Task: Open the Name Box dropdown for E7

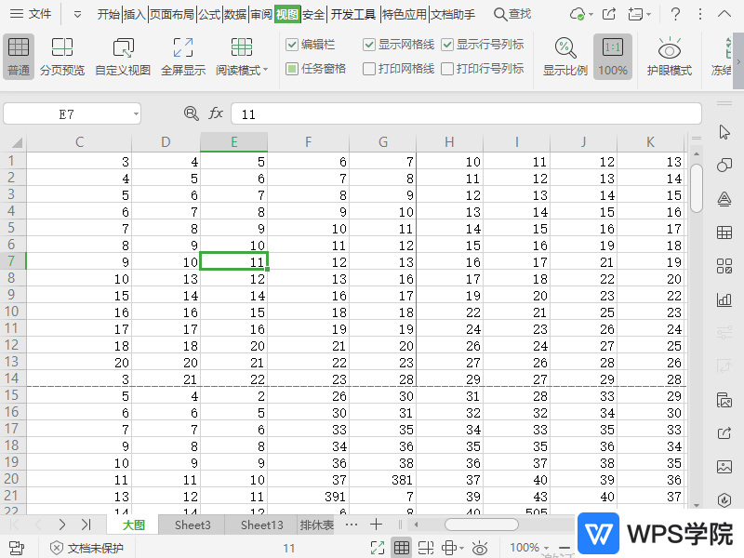Action: pos(136,113)
